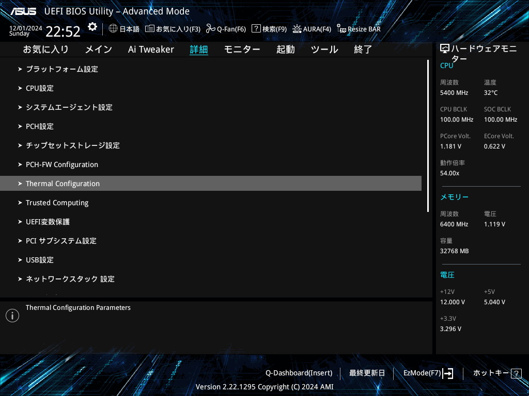This screenshot has height=396, width=529.
Task: Click +5V value 5.040 V
Action: point(494,302)
